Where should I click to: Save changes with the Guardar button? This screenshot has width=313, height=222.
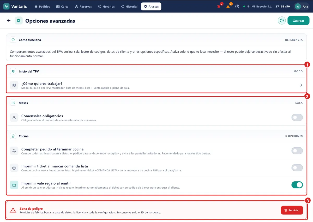(298, 21)
